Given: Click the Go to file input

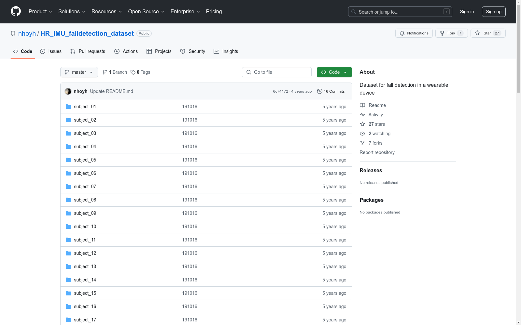Looking at the screenshot, I should (x=277, y=72).
